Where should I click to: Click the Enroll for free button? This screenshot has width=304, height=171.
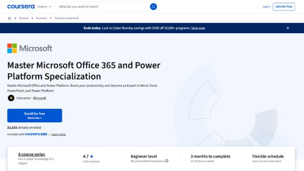35,115
